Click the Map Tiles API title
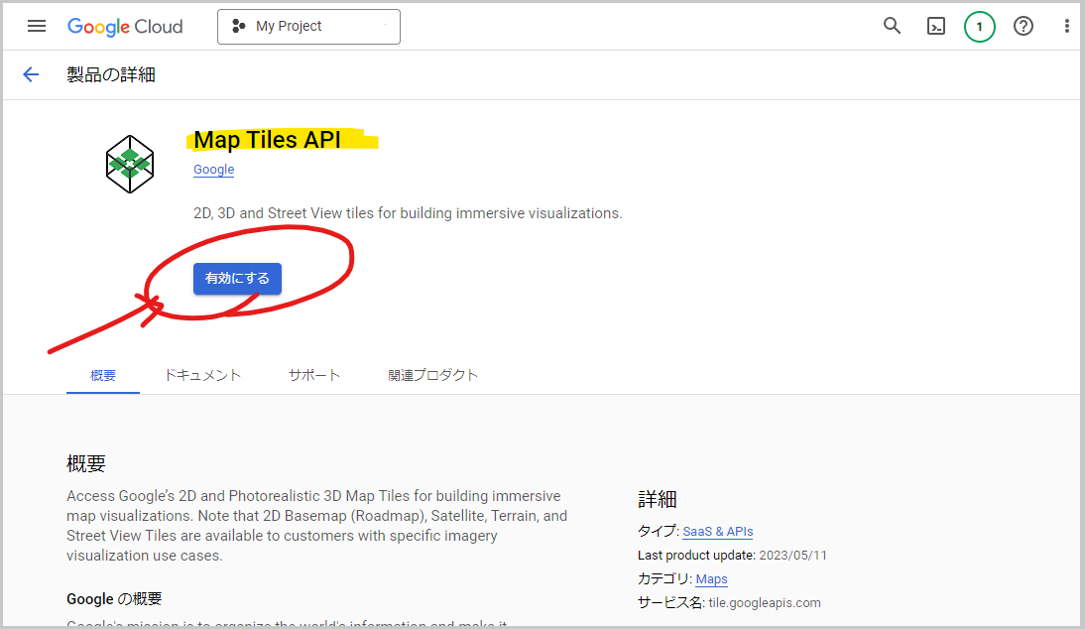 pos(267,140)
